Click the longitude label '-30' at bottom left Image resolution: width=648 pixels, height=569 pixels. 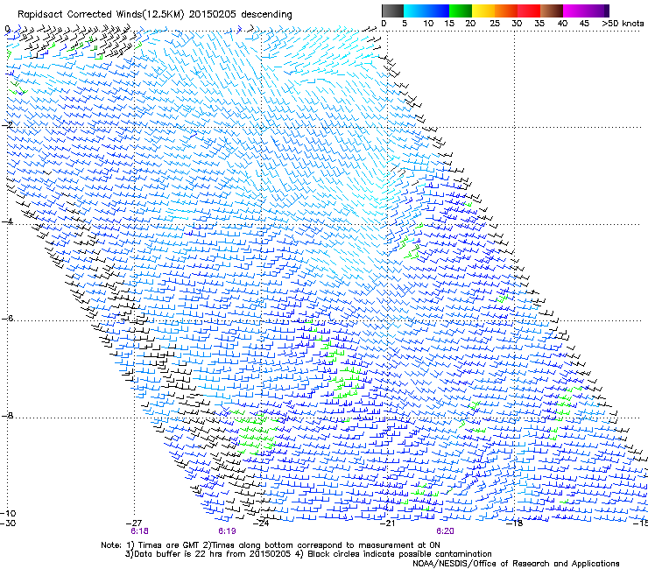8,523
